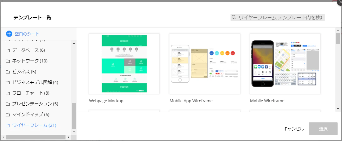Click template grid scroll down arrow

pos(338,109)
